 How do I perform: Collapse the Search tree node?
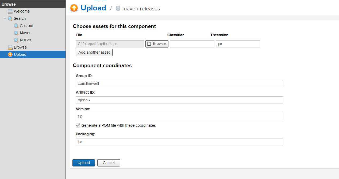point(5,18)
